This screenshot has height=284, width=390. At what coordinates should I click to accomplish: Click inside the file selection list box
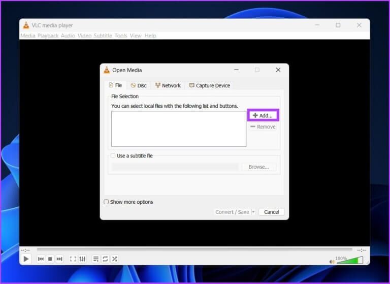pos(179,129)
